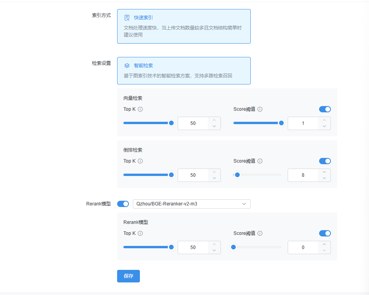
Task: Click the 倒排检索 Score阈值 slider handle
Action: point(237,175)
